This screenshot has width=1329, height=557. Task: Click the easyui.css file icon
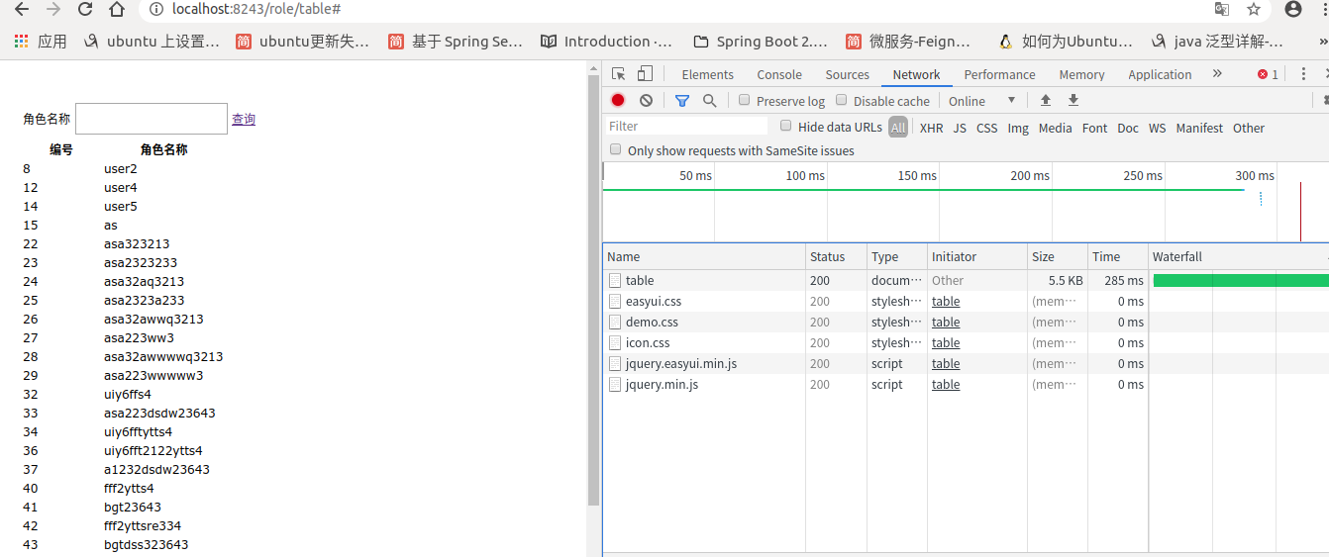615,302
